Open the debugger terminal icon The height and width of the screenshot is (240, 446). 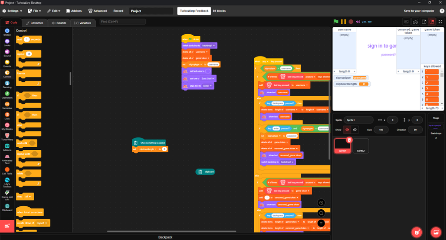(406, 22)
